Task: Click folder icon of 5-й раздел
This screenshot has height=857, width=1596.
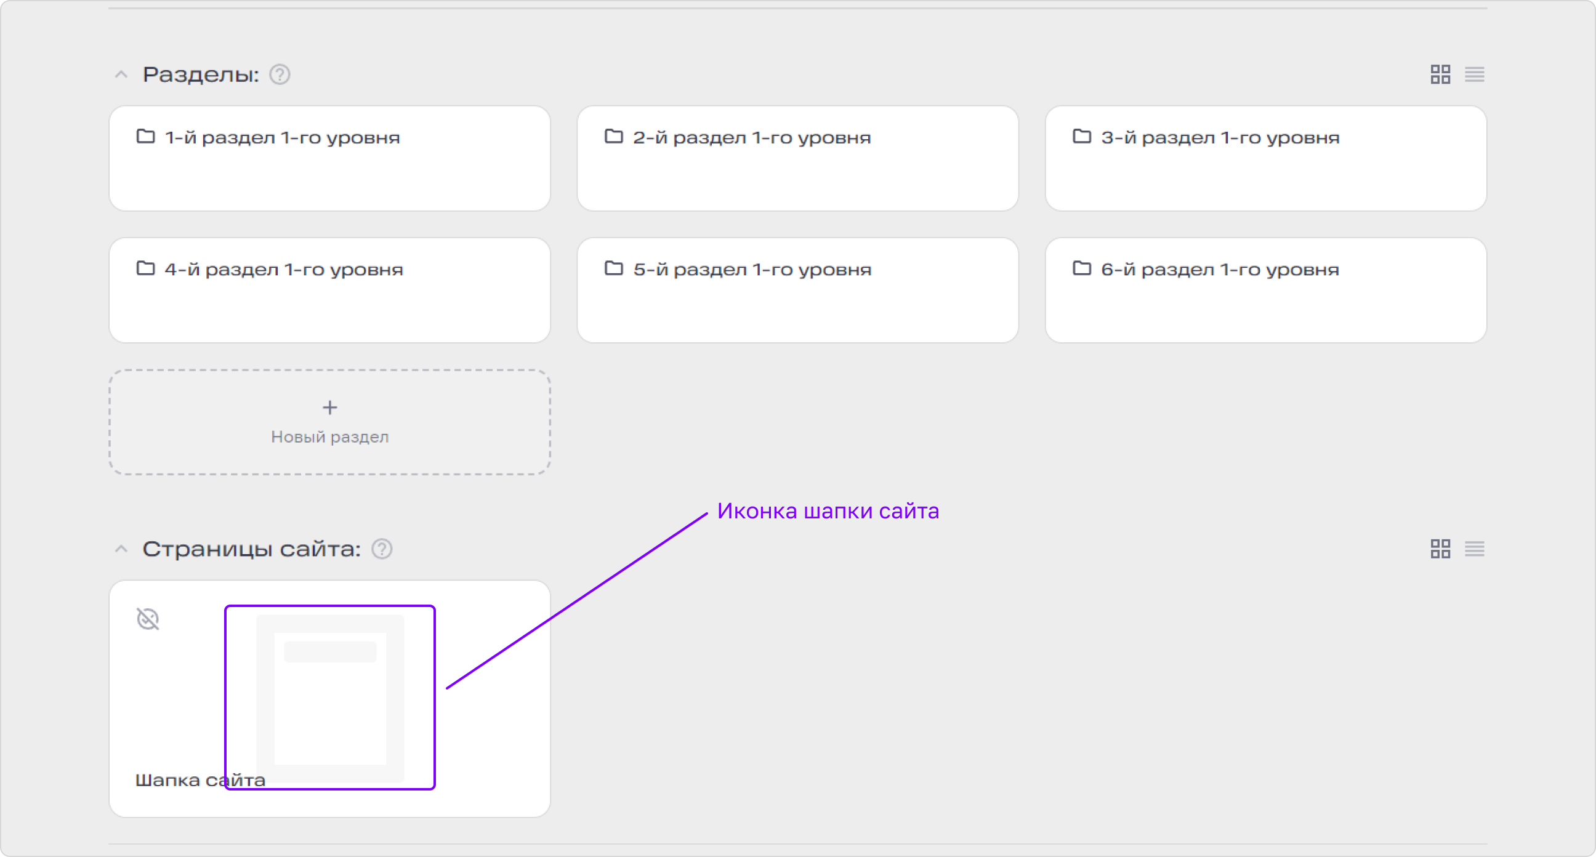Action: [x=613, y=268]
